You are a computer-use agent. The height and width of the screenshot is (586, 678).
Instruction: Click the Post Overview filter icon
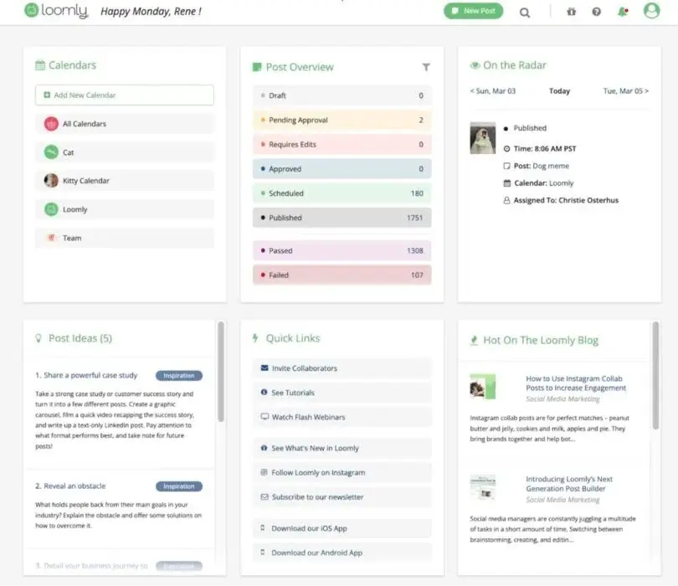(425, 67)
